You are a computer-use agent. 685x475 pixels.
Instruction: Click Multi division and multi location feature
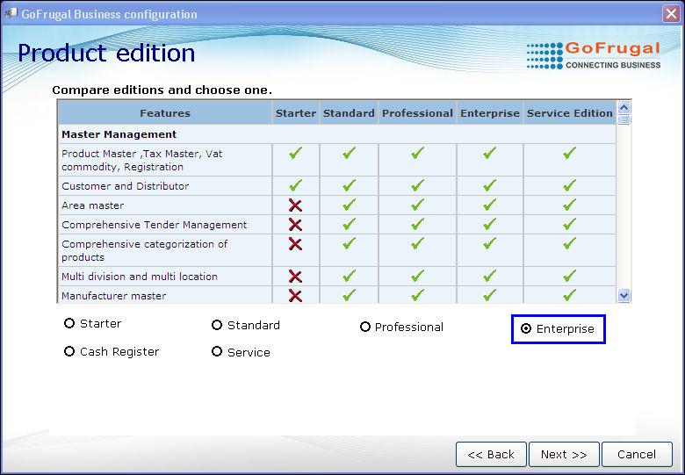tap(140, 277)
